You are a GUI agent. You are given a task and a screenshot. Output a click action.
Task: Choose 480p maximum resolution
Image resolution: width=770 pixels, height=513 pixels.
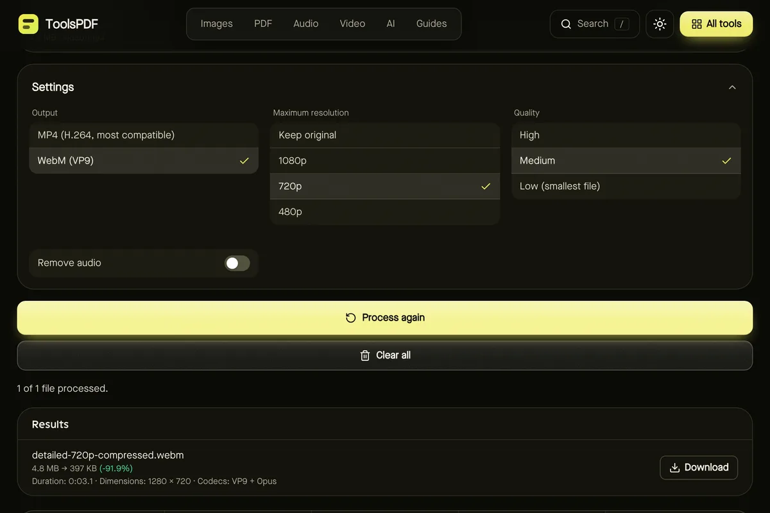[385, 212]
